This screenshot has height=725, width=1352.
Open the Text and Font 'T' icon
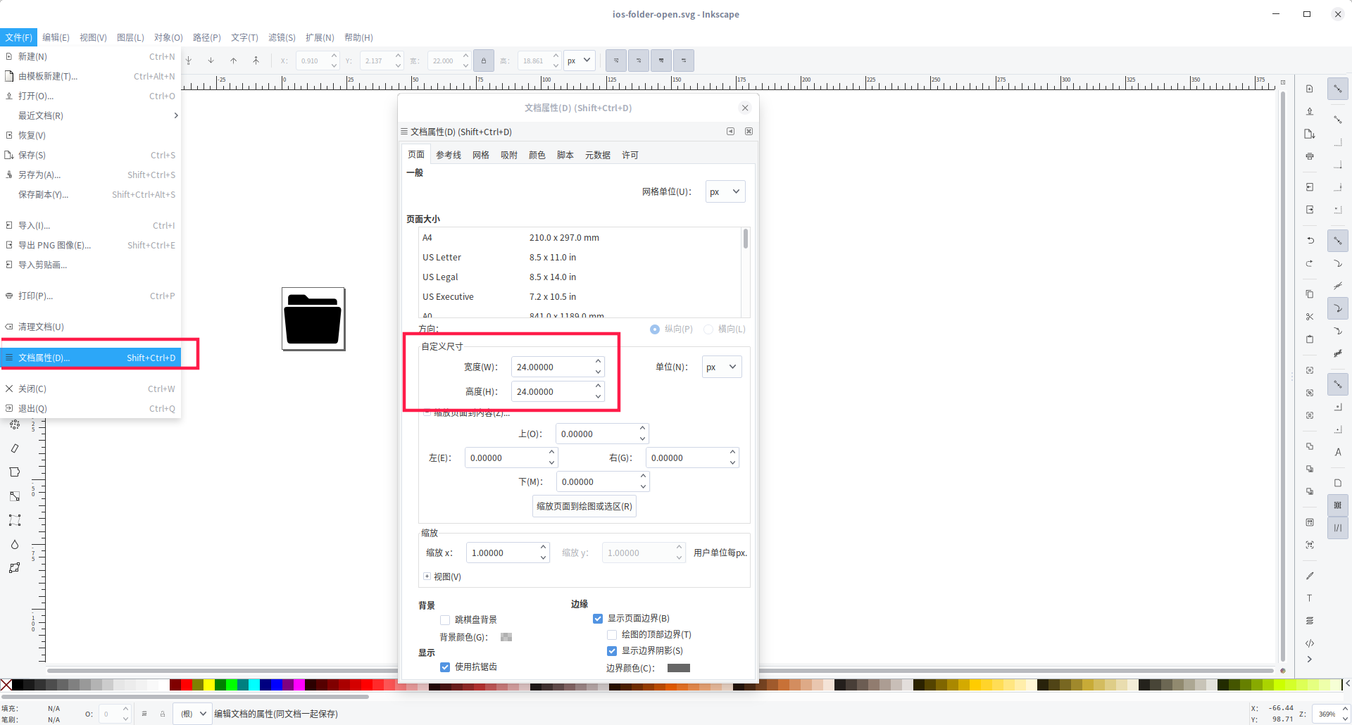coord(1310,598)
